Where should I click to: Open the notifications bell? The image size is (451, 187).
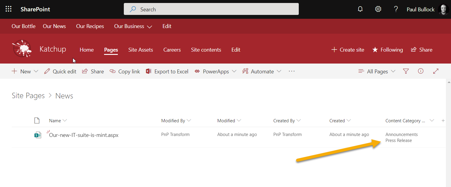pos(360,9)
